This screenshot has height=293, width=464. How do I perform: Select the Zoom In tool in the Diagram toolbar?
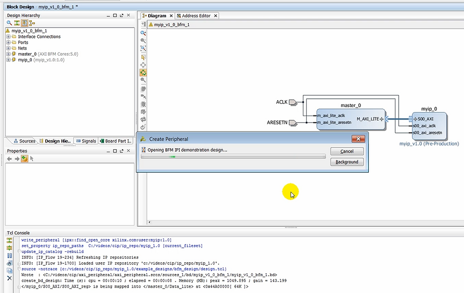[143, 33]
